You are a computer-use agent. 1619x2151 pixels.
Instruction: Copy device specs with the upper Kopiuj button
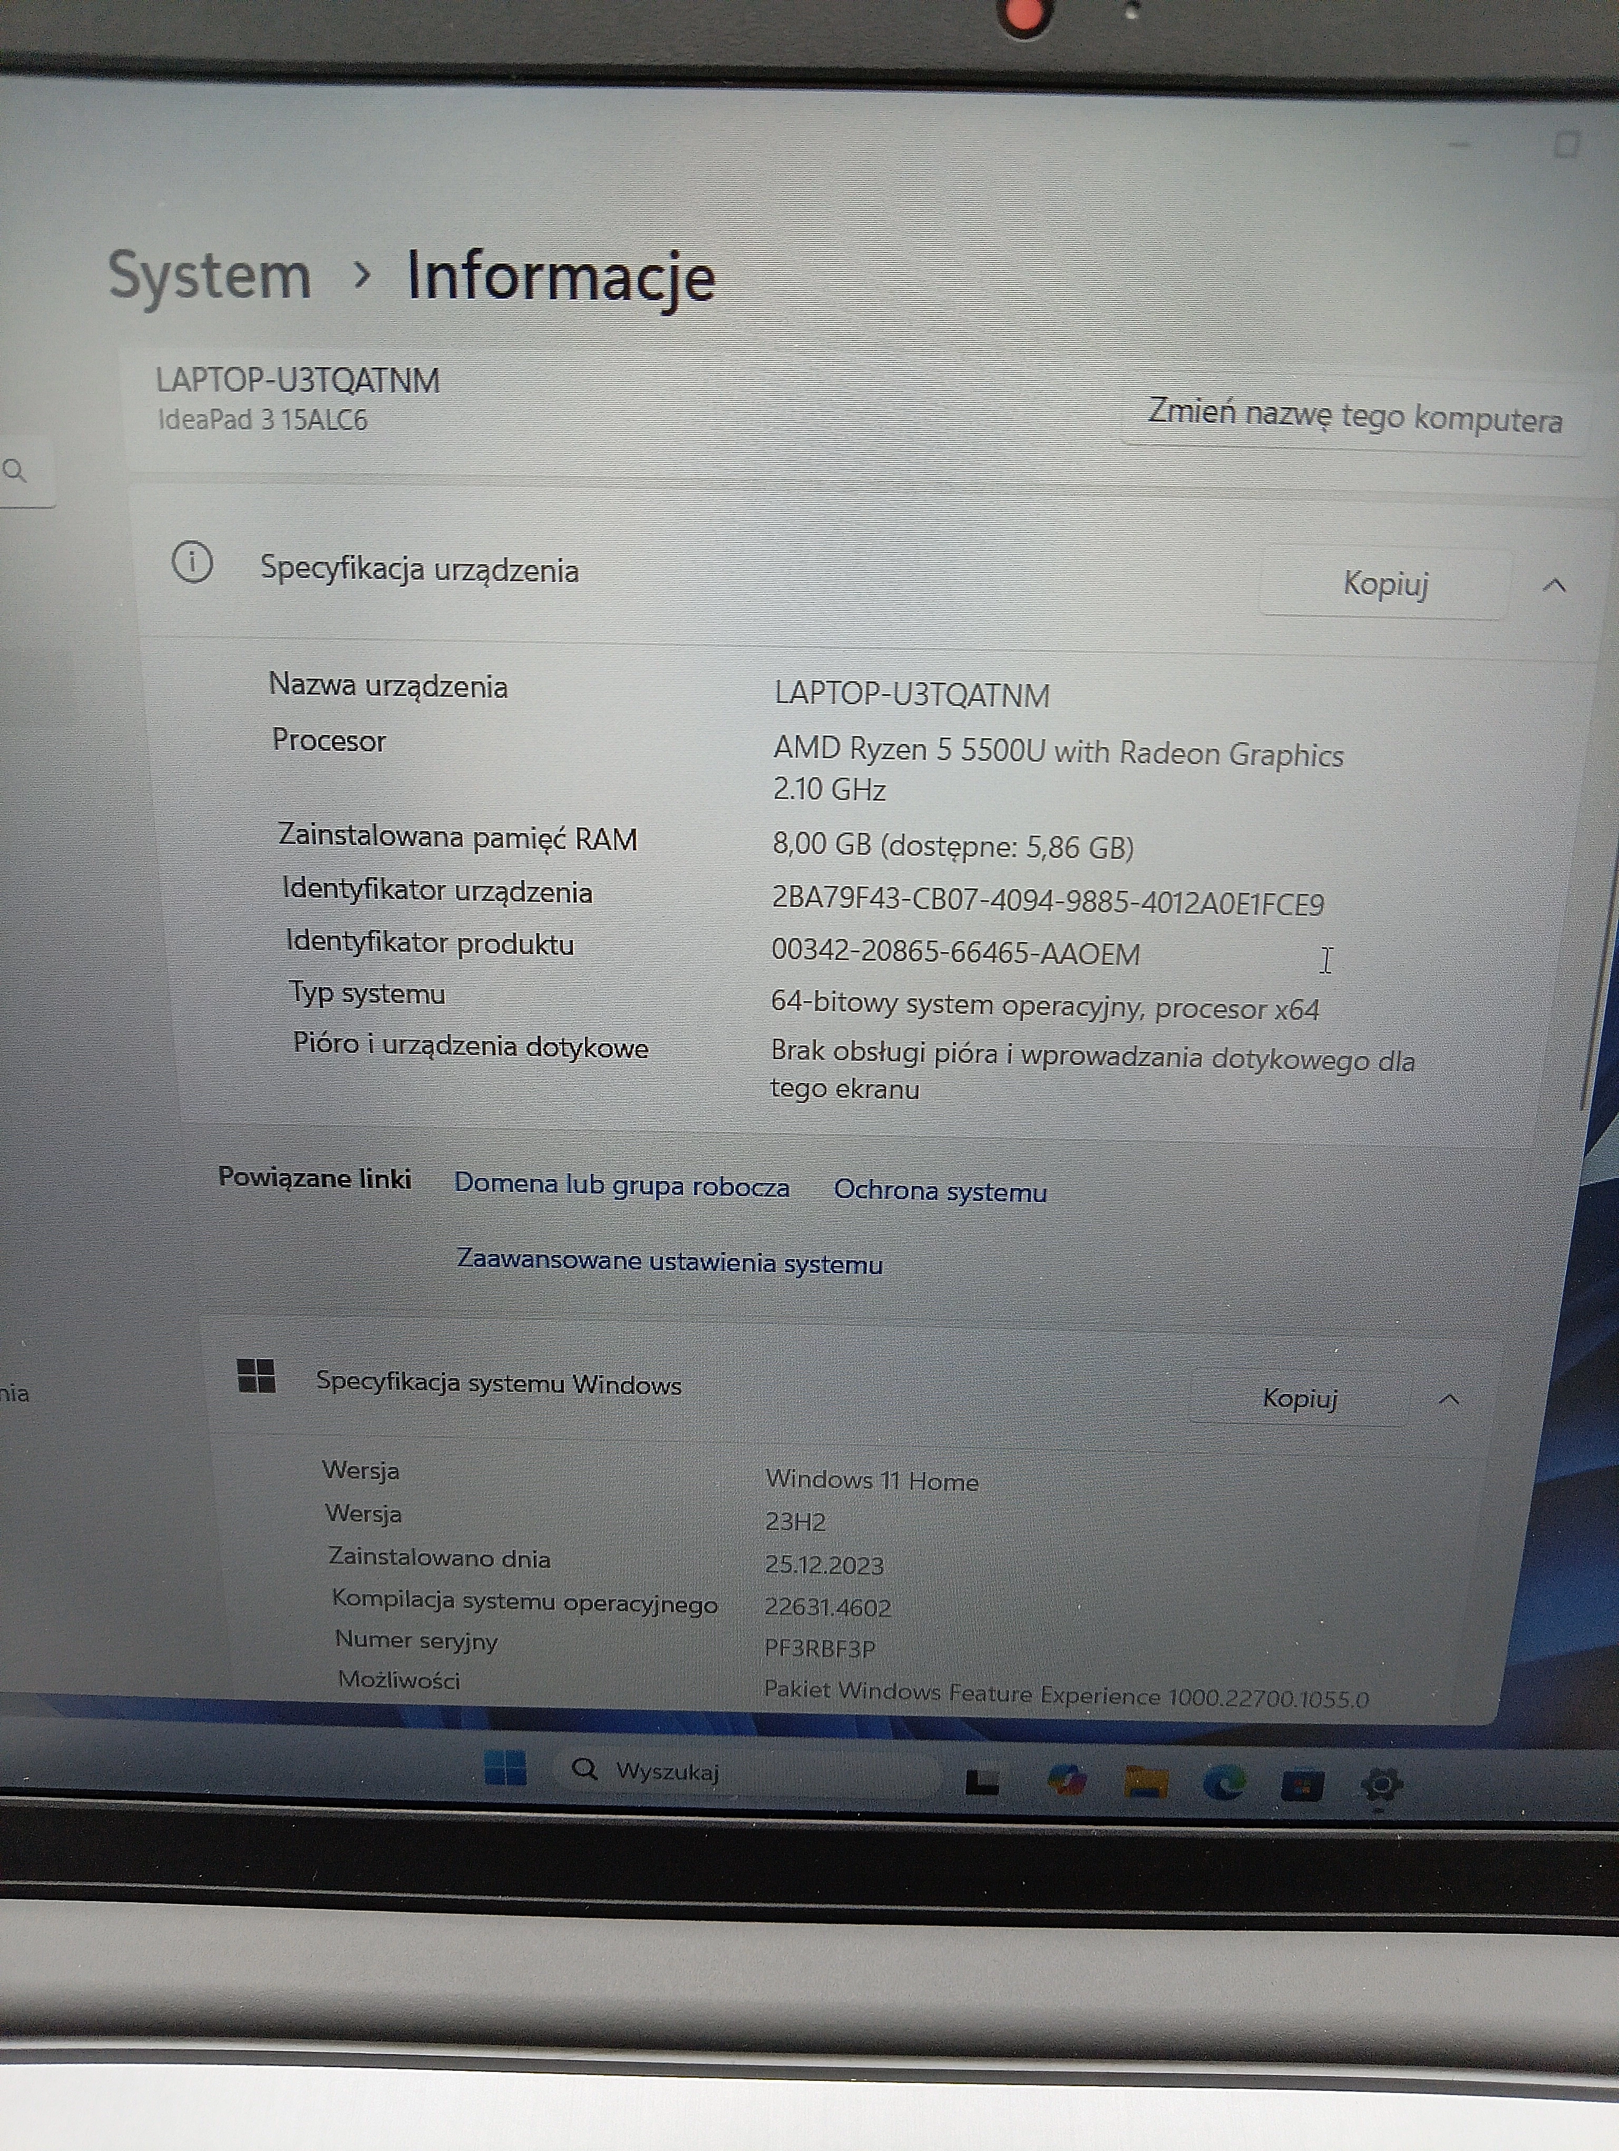tap(1385, 584)
